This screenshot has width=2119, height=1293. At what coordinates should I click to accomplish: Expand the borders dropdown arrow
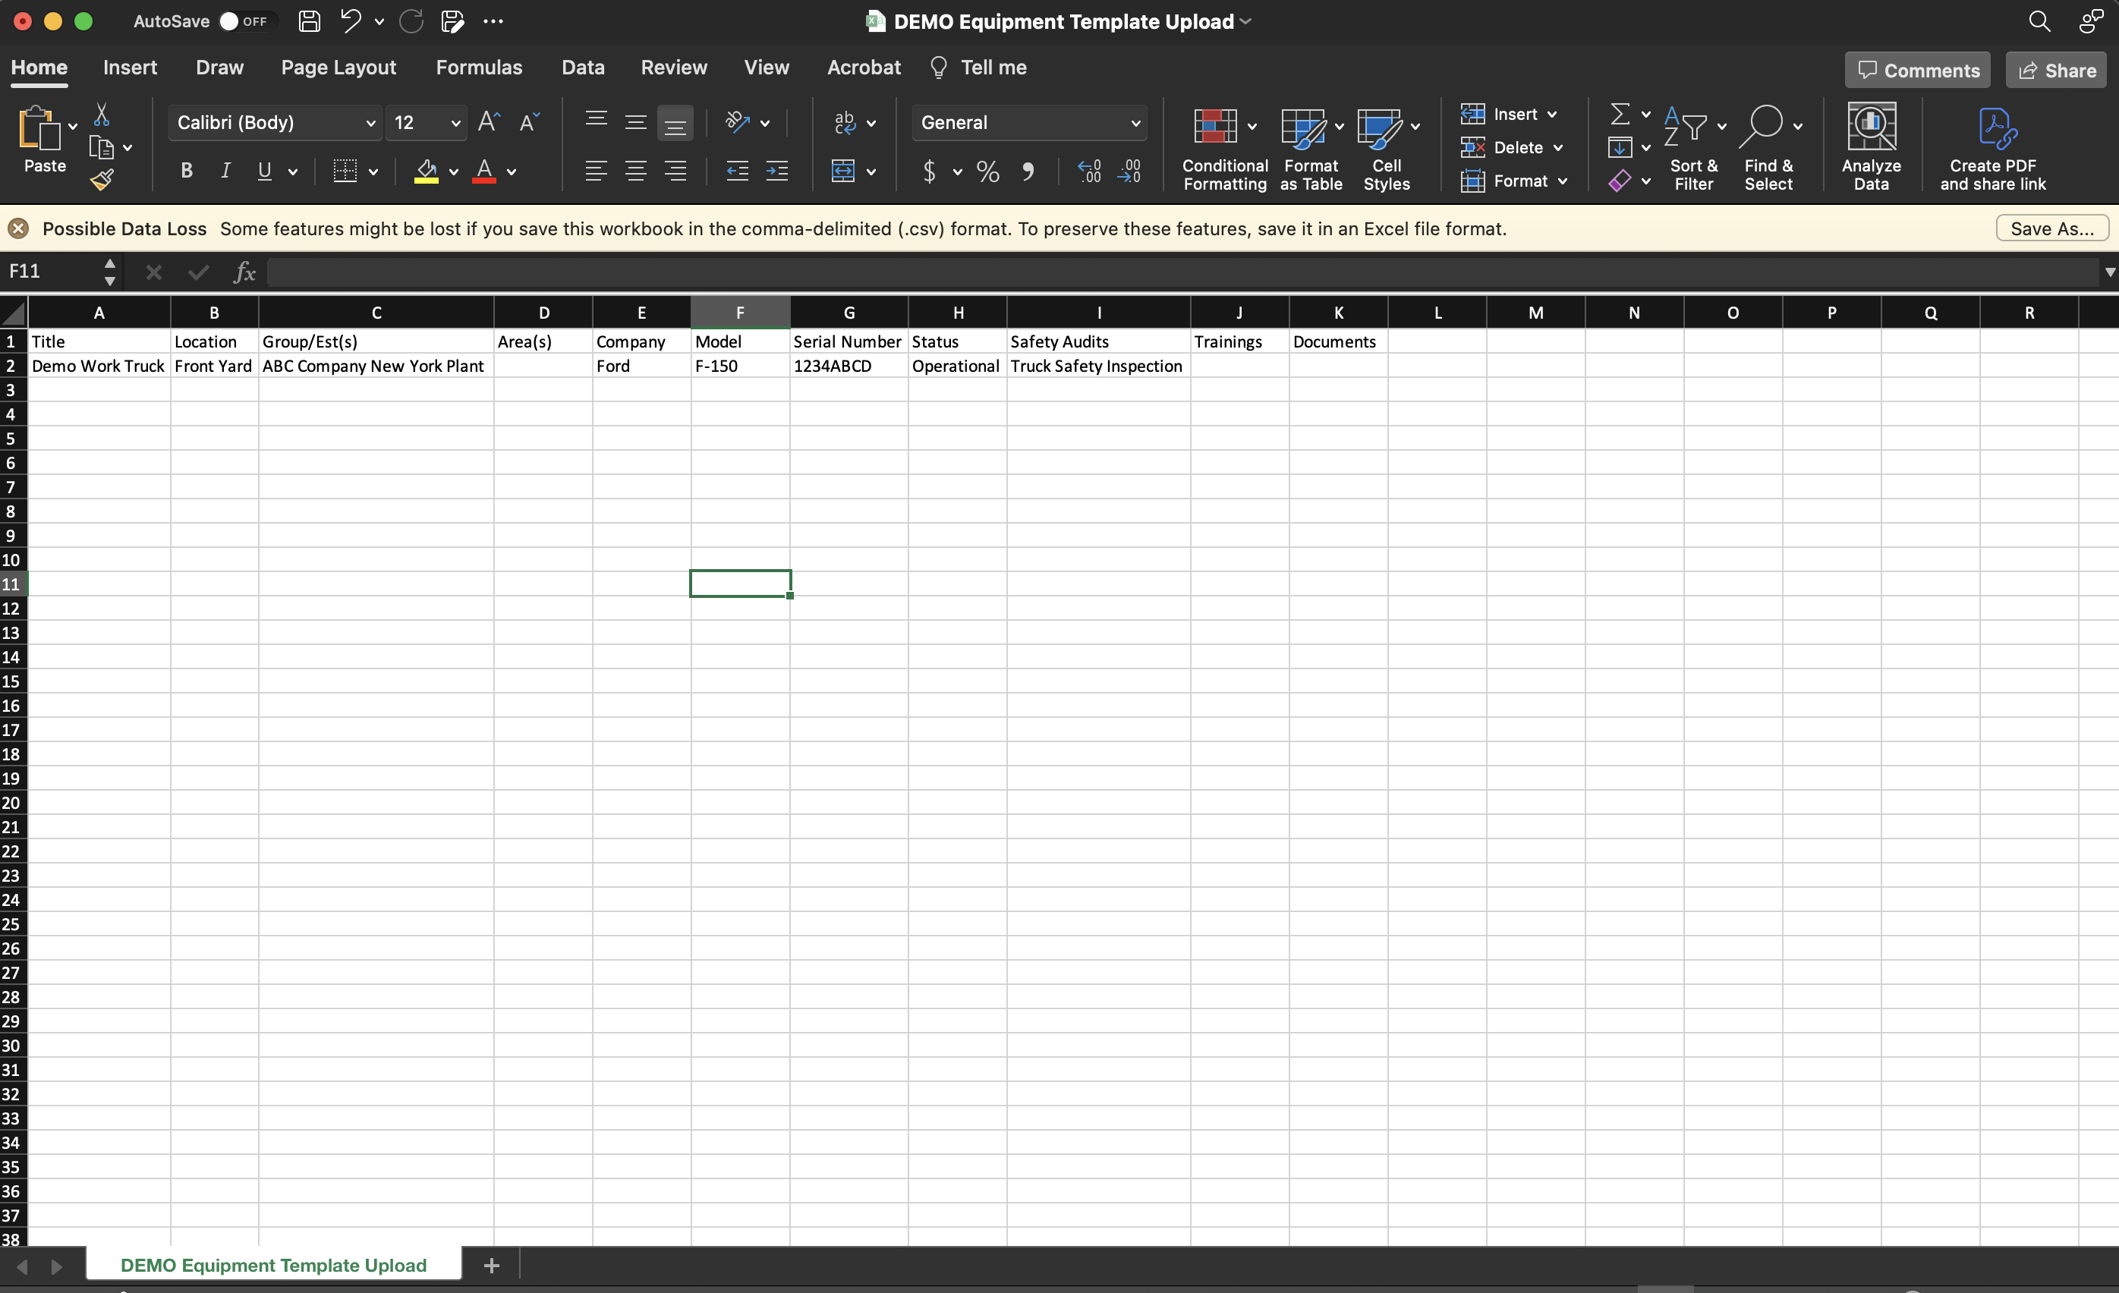click(373, 172)
